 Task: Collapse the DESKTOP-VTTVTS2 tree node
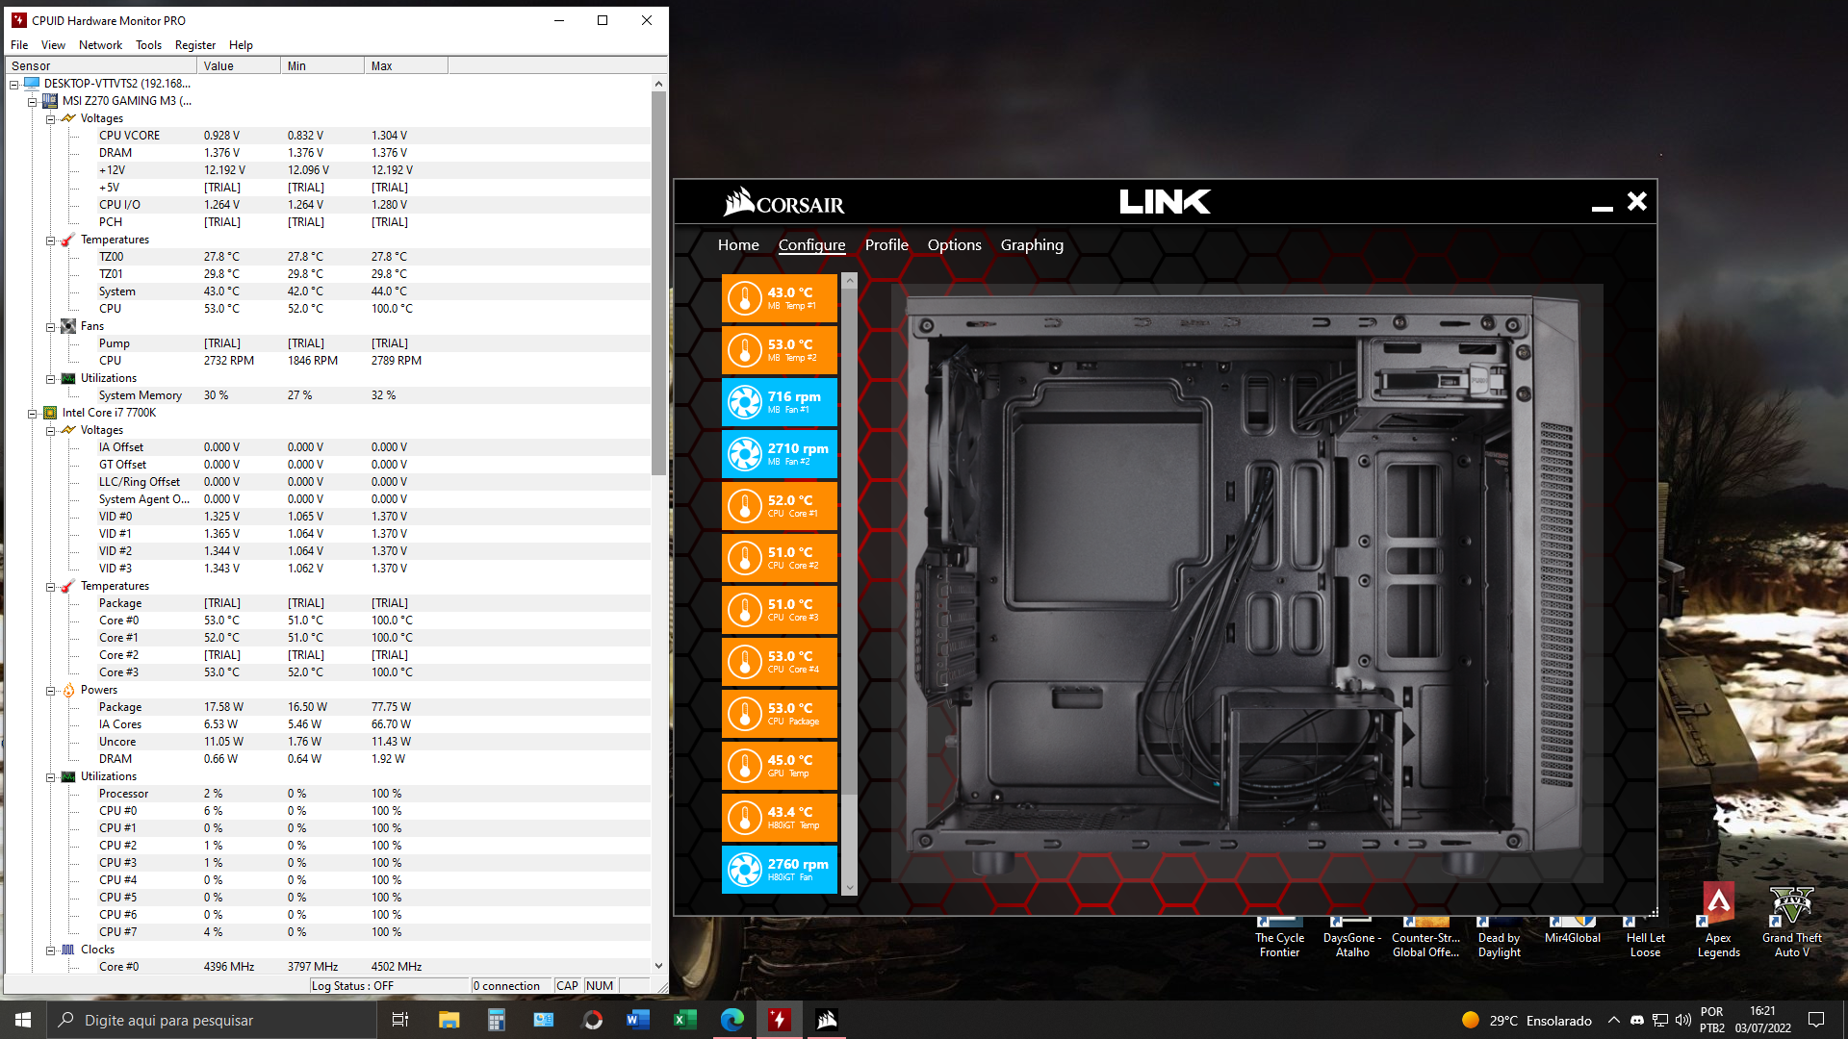point(14,85)
